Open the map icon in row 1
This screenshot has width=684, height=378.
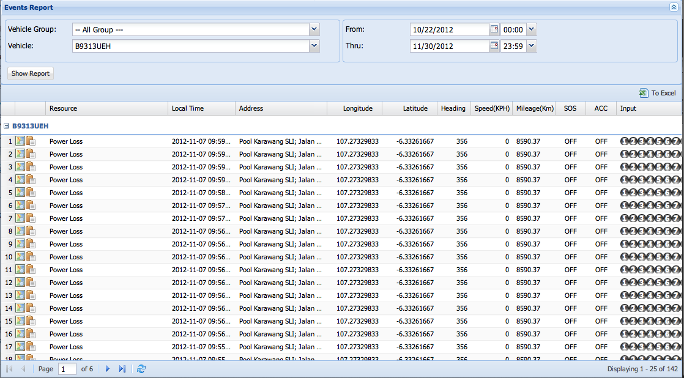coord(20,141)
